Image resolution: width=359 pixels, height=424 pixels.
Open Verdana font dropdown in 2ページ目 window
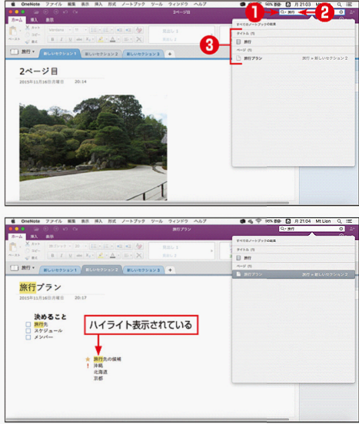pyautogui.click(x=60, y=30)
